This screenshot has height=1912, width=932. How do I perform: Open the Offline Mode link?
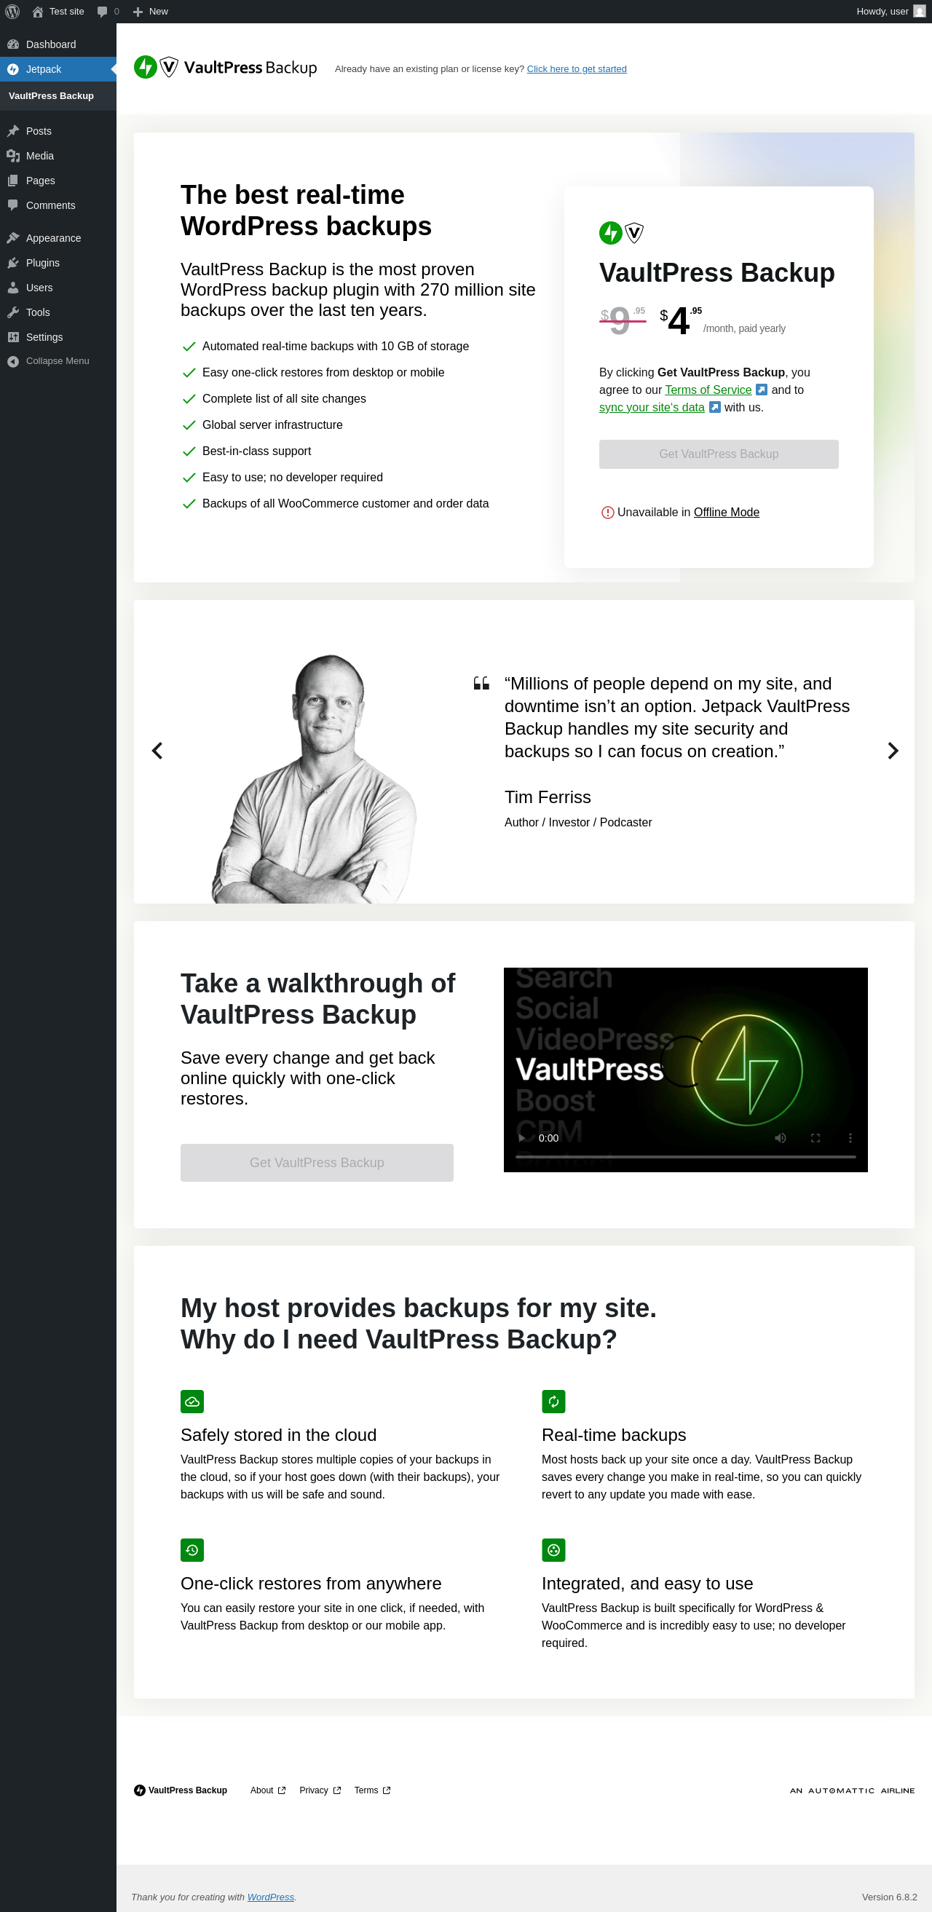click(727, 512)
